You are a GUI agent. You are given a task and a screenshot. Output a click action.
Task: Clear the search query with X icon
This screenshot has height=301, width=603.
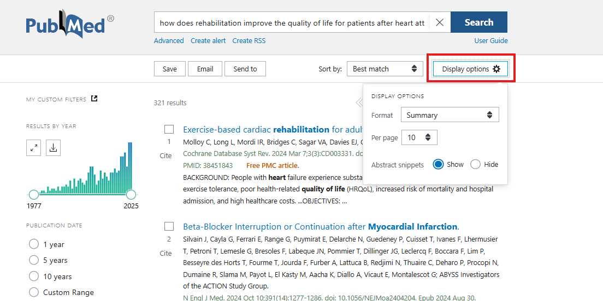(x=440, y=22)
